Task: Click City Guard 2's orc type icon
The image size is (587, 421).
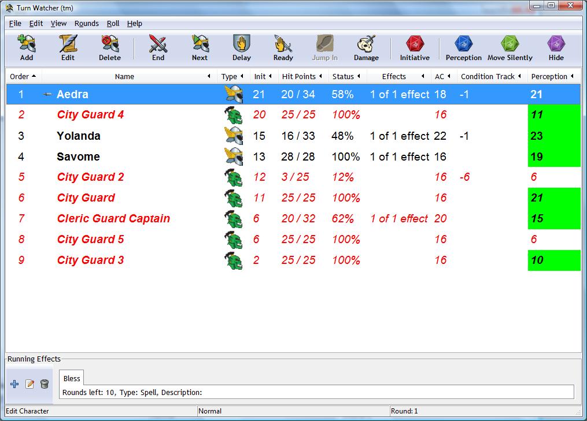Action: pos(234,178)
